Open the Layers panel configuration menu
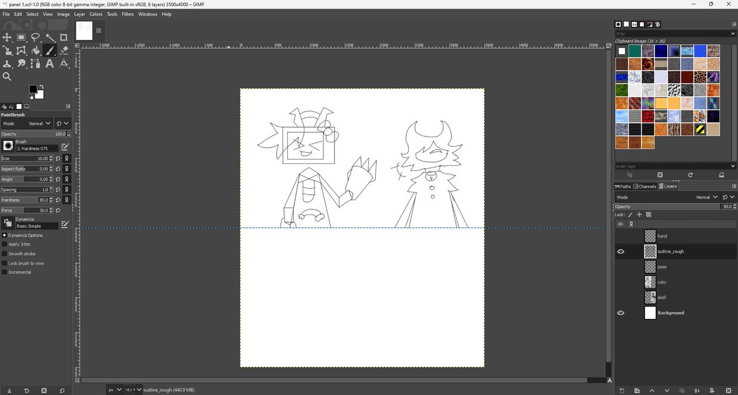 click(x=734, y=186)
